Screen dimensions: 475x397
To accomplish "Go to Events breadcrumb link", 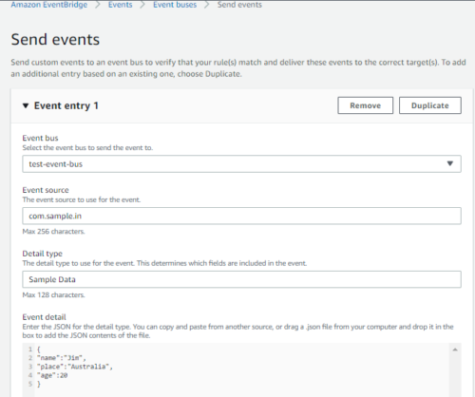I will click(x=121, y=5).
